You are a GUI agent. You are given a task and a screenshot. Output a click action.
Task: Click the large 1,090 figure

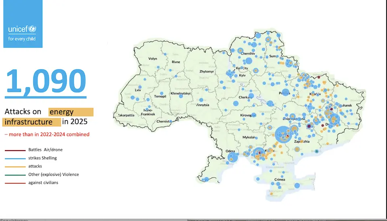pos(46,81)
